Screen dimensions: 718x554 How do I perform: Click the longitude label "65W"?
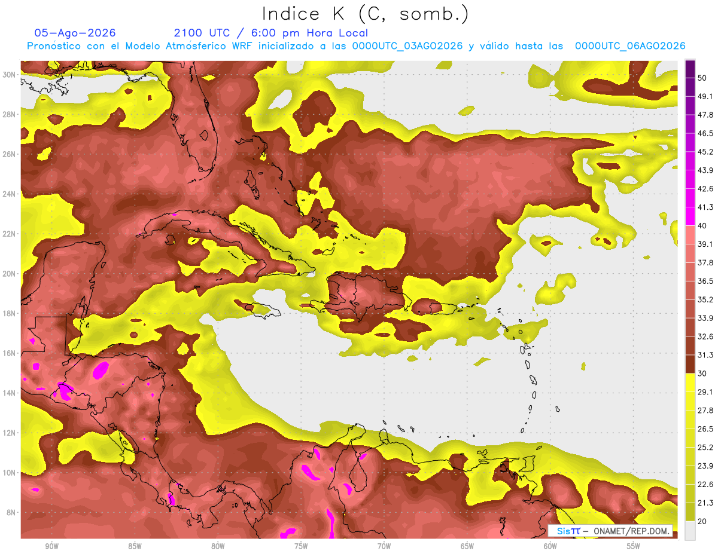point(467,546)
